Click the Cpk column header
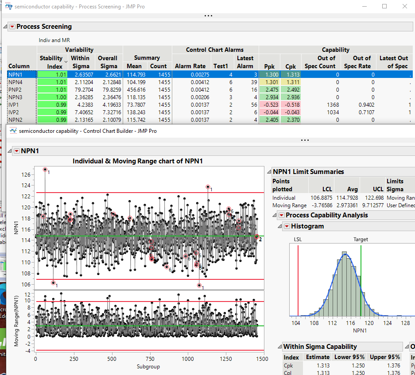The image size is (415, 375). [x=290, y=66]
